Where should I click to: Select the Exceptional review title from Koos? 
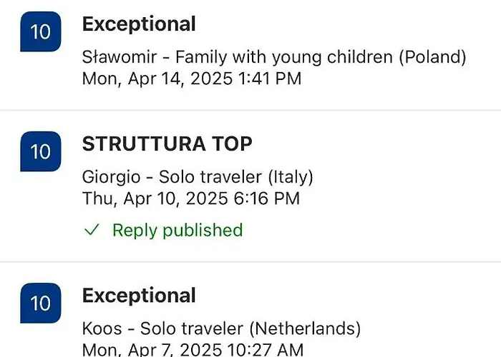(139, 296)
